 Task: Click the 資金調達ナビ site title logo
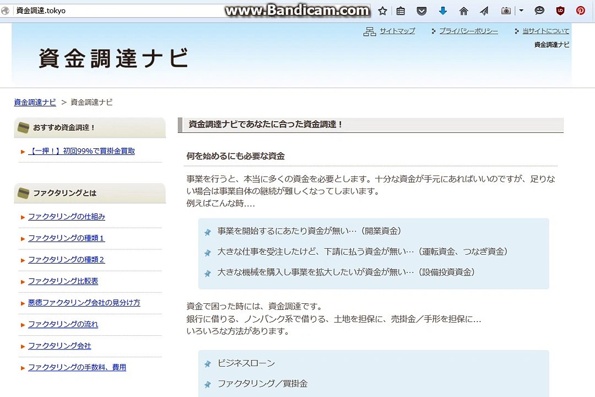tap(113, 58)
